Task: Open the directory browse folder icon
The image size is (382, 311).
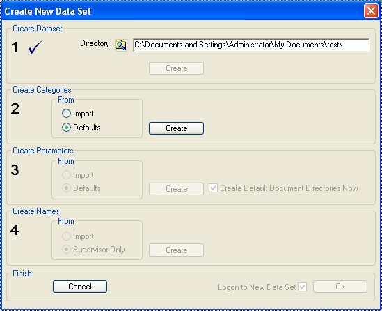Action: [121, 45]
